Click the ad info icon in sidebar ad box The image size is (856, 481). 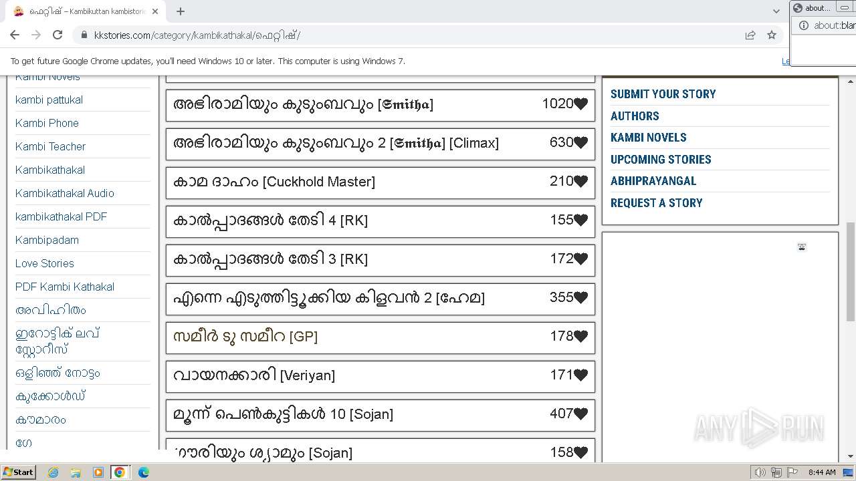click(802, 247)
